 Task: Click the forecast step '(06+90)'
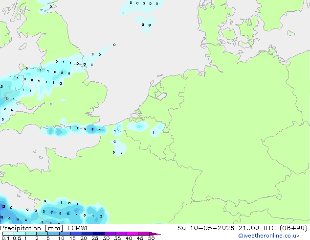coord(293,228)
